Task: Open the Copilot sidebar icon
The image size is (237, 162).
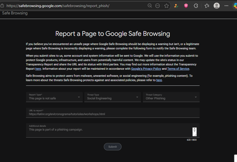Action: 235,6
